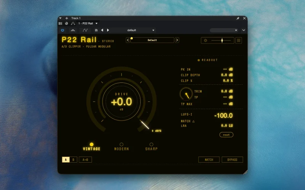305x190 pixels.
Task: Open the routing icon in the host bar
Action: tap(73, 24)
